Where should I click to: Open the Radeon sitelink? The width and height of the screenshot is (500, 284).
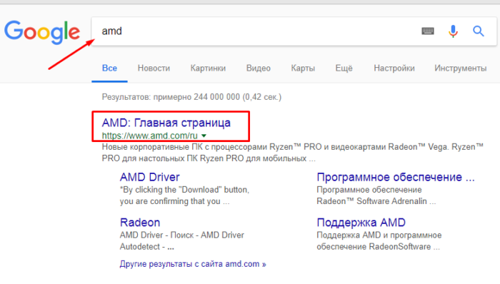[140, 222]
